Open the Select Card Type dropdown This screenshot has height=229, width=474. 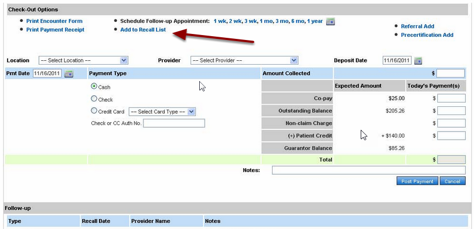pos(161,111)
